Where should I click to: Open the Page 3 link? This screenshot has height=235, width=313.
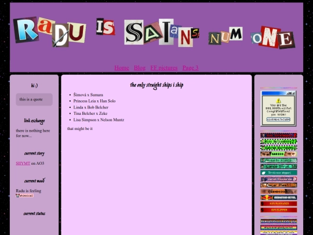pyautogui.click(x=191, y=68)
